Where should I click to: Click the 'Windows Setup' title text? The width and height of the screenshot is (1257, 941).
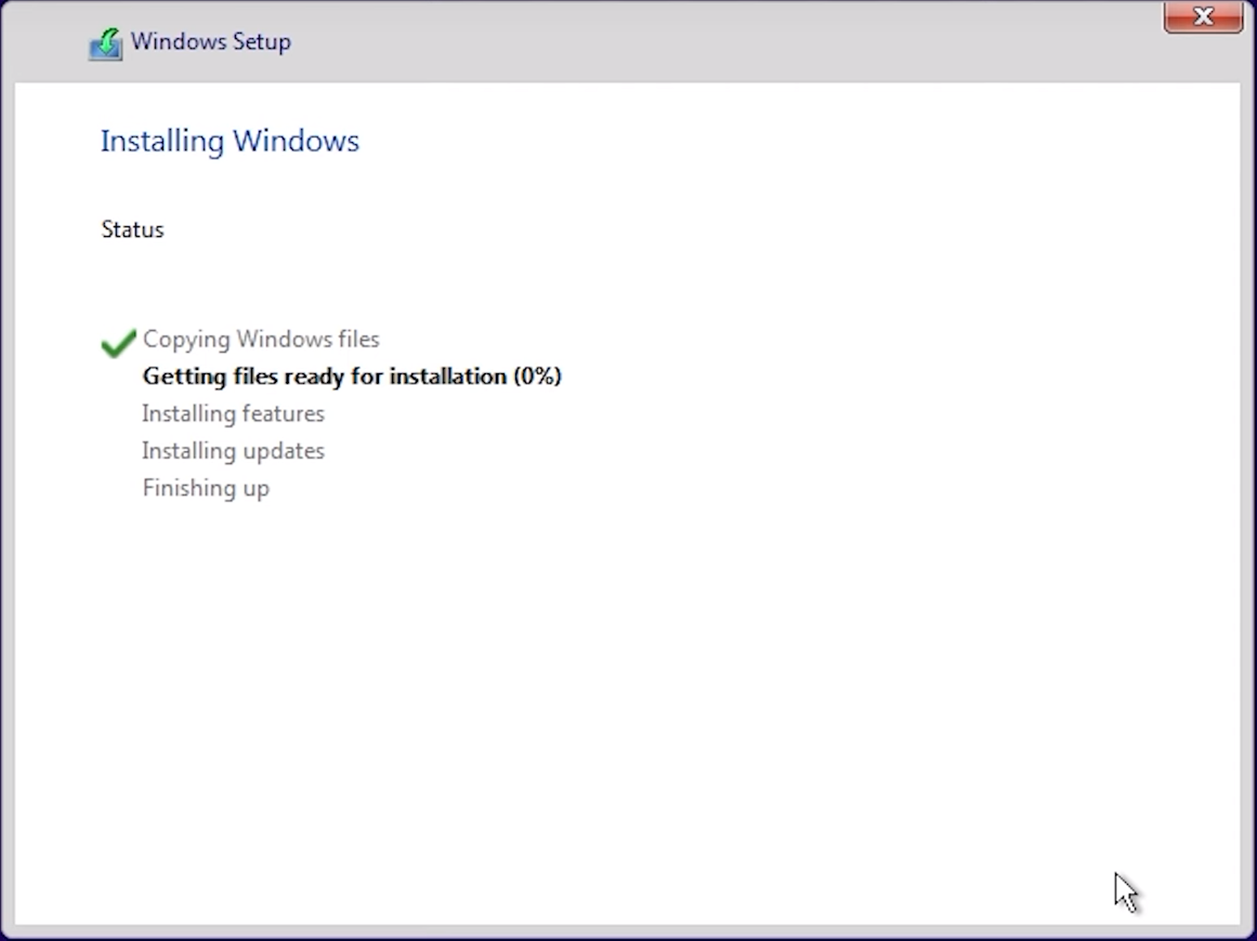[211, 41]
